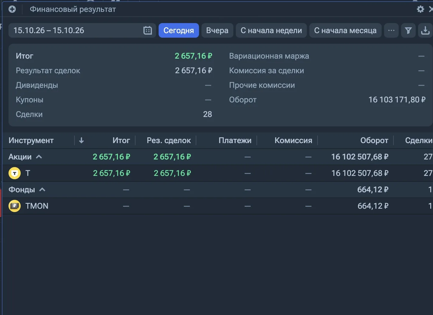433x315 pixels.
Task: Add a new widget with the plus icon
Action: coord(12,9)
